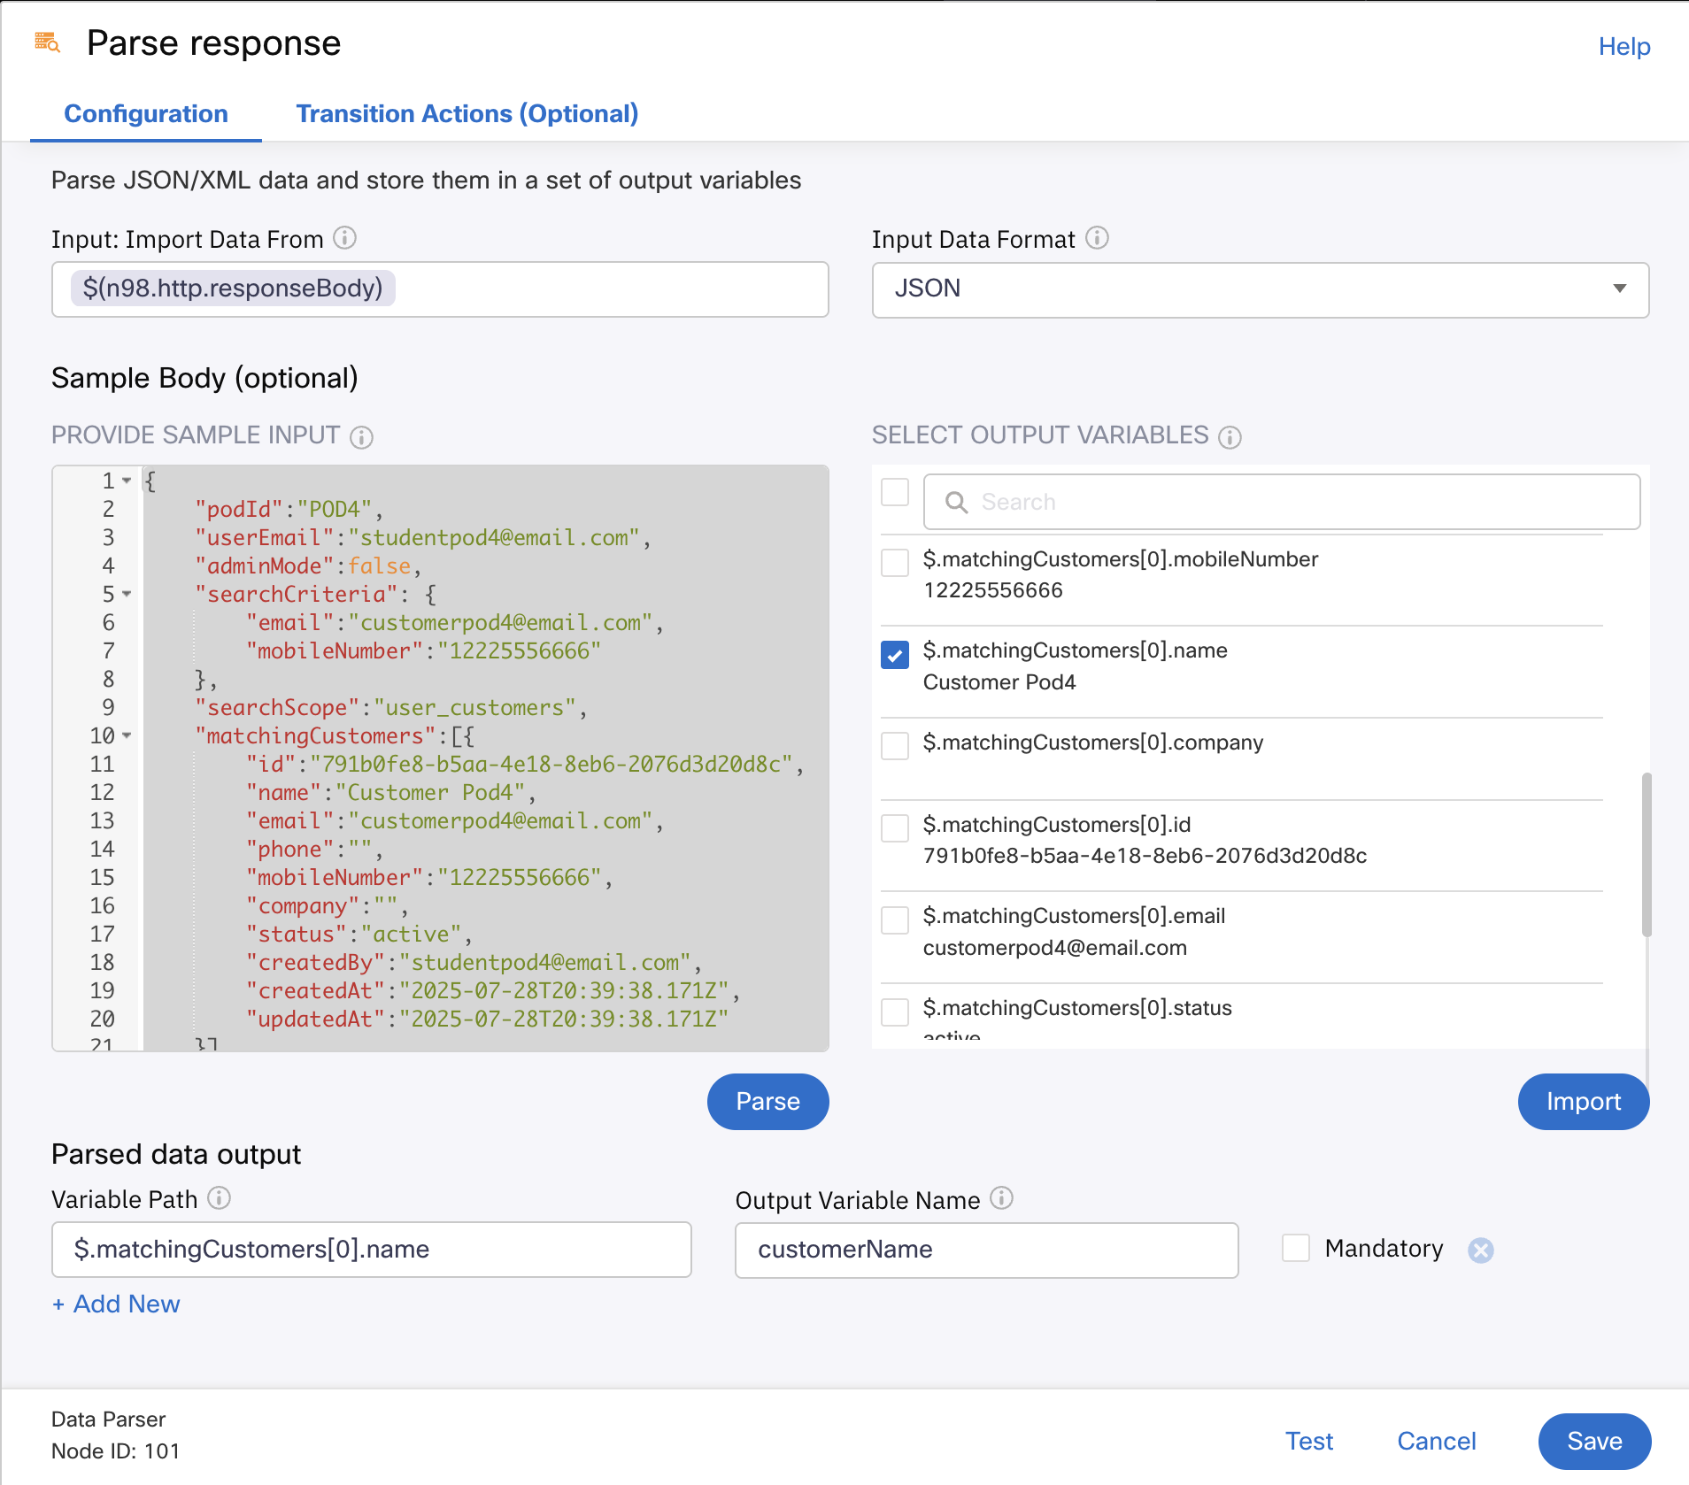The height and width of the screenshot is (1485, 1689).
Task: Click the output variables list scrollbar
Action: (1647, 854)
